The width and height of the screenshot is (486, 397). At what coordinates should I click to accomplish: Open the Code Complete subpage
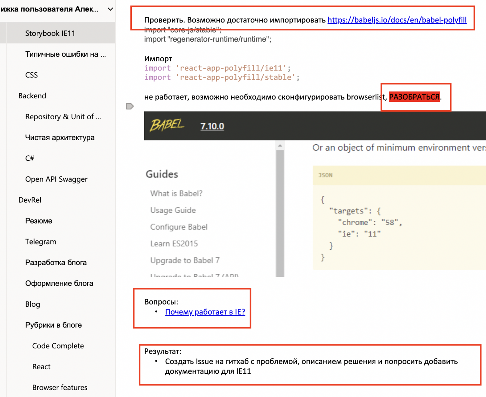click(58, 346)
